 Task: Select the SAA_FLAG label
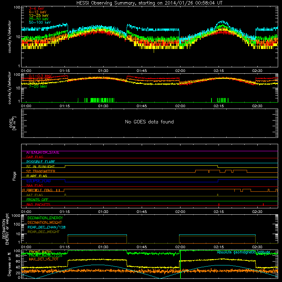pyautogui.click(x=35, y=185)
